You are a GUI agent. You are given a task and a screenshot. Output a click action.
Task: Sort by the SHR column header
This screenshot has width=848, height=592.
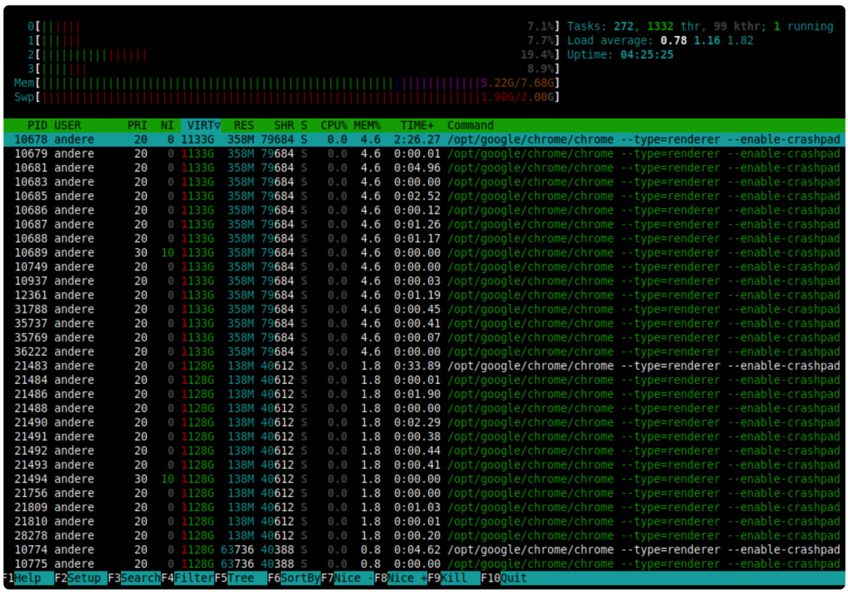pos(284,126)
